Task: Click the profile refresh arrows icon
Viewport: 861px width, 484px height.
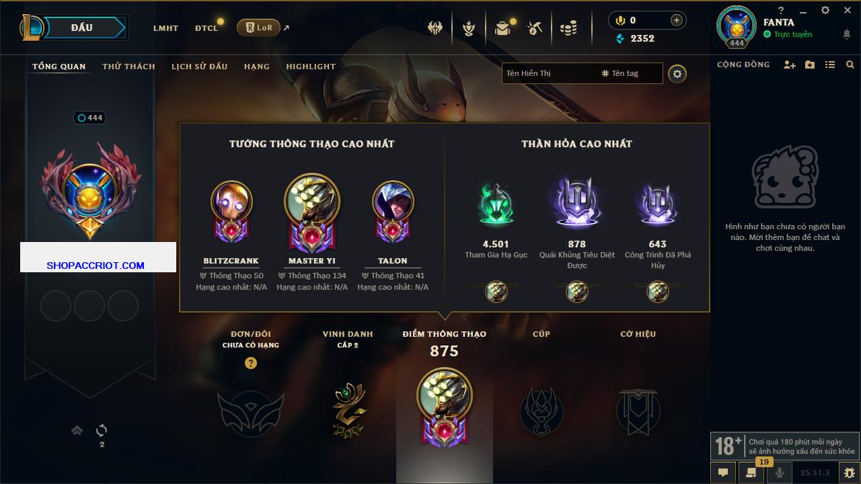Action: point(102,430)
